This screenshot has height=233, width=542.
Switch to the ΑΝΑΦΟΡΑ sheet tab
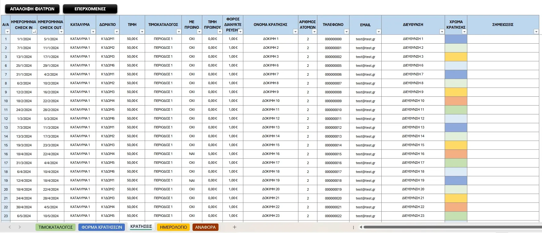(205, 227)
